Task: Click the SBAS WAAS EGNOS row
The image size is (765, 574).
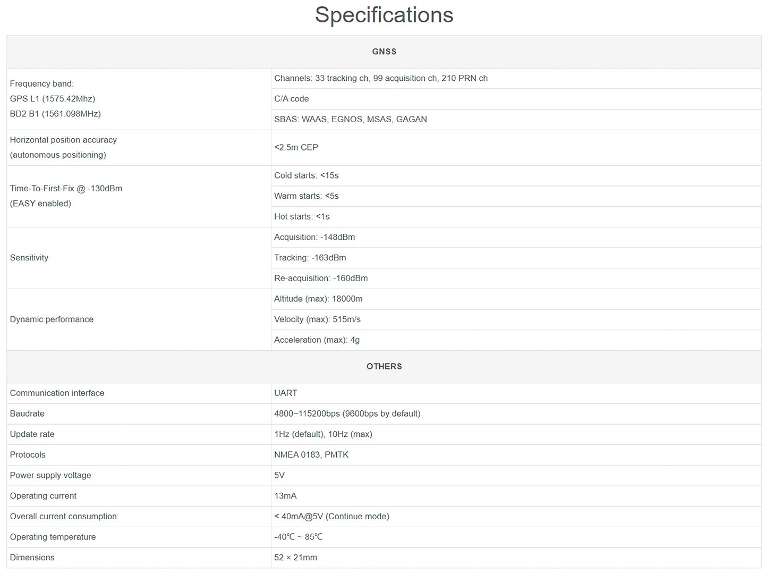Action: (516, 120)
